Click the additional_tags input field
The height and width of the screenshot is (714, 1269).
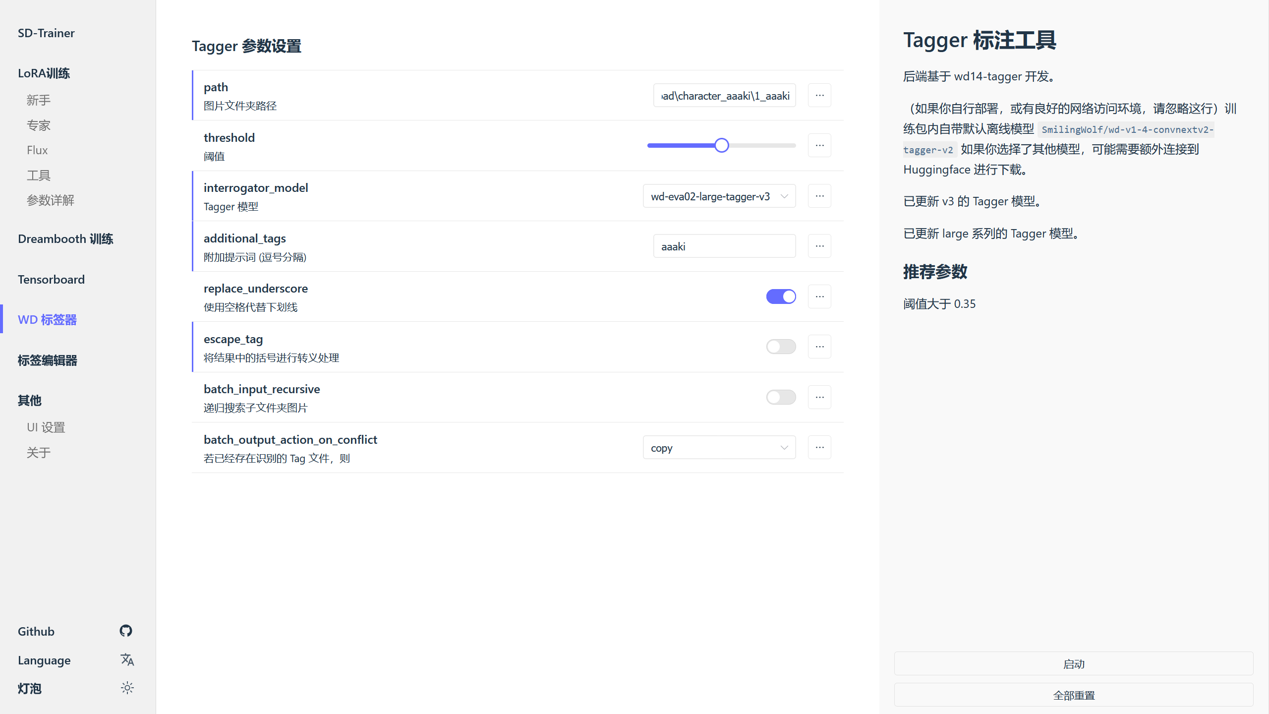pos(724,246)
